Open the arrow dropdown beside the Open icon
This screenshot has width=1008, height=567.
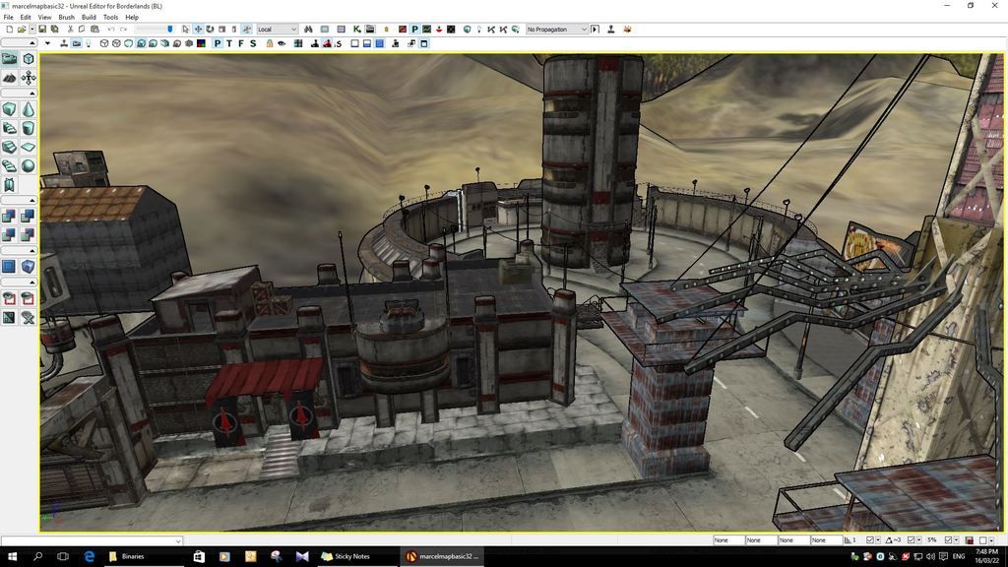31,29
